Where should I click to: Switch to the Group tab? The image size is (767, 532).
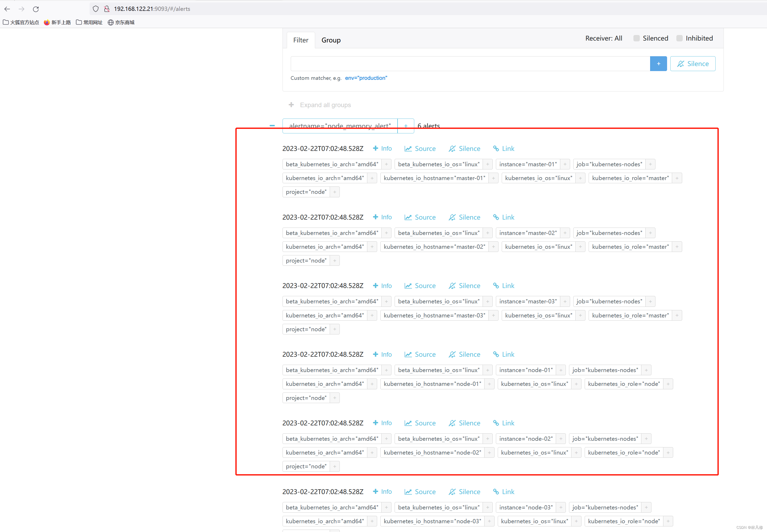331,40
